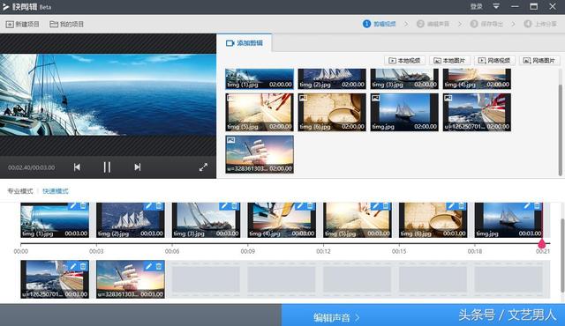565x326 pixels.
Task: Go to step 2 编辑声音 in header
Action: [x=433, y=24]
